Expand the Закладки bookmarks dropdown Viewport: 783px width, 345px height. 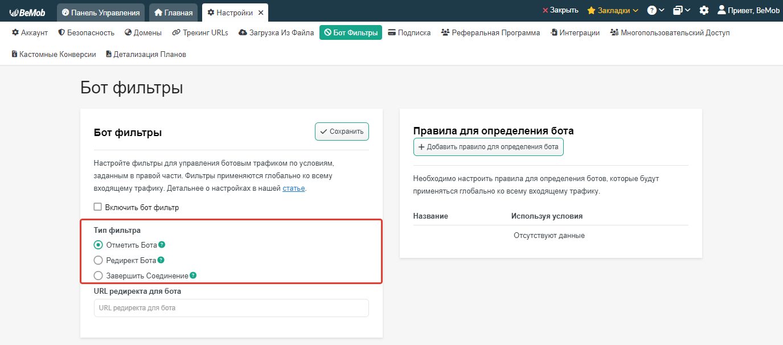pos(613,10)
